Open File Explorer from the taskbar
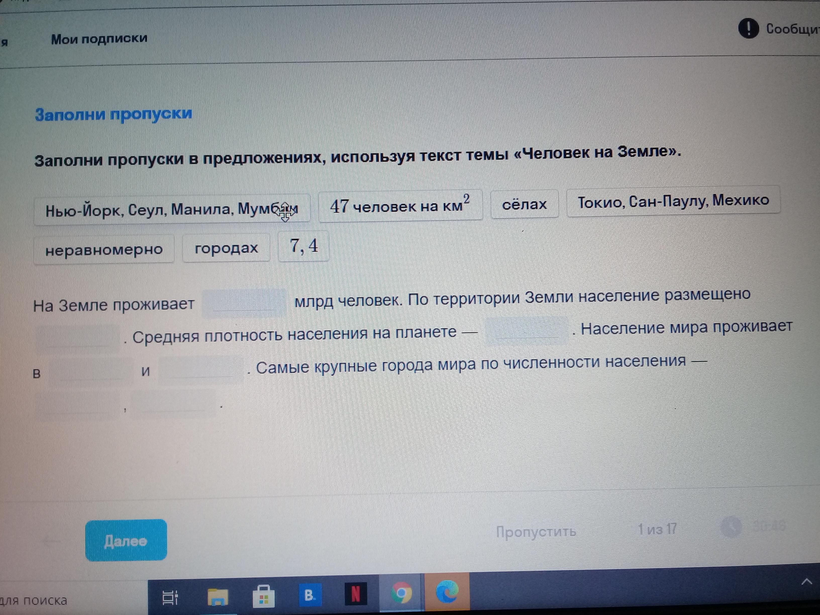 coord(218,597)
